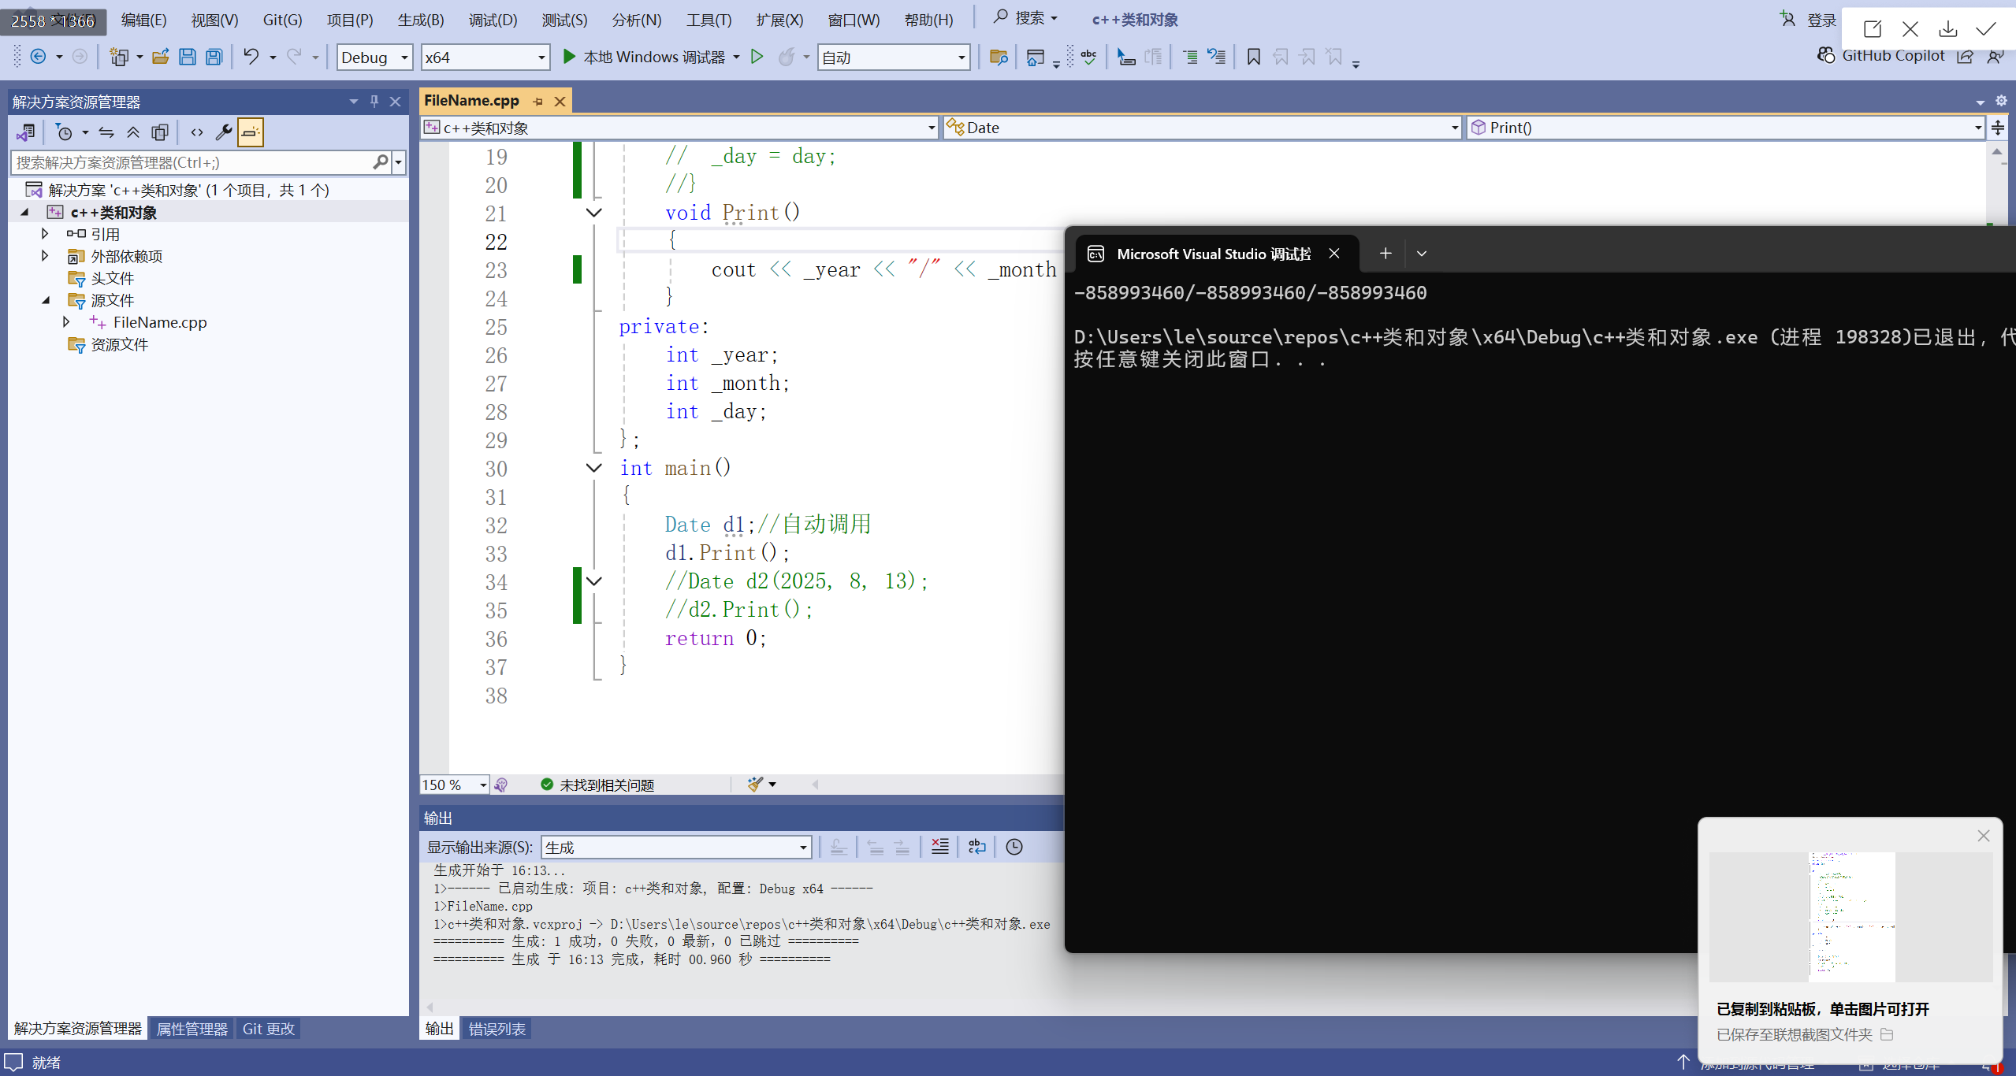Open the 搜索 search box in title bar
This screenshot has height=1076, width=2016.
coord(1025,18)
